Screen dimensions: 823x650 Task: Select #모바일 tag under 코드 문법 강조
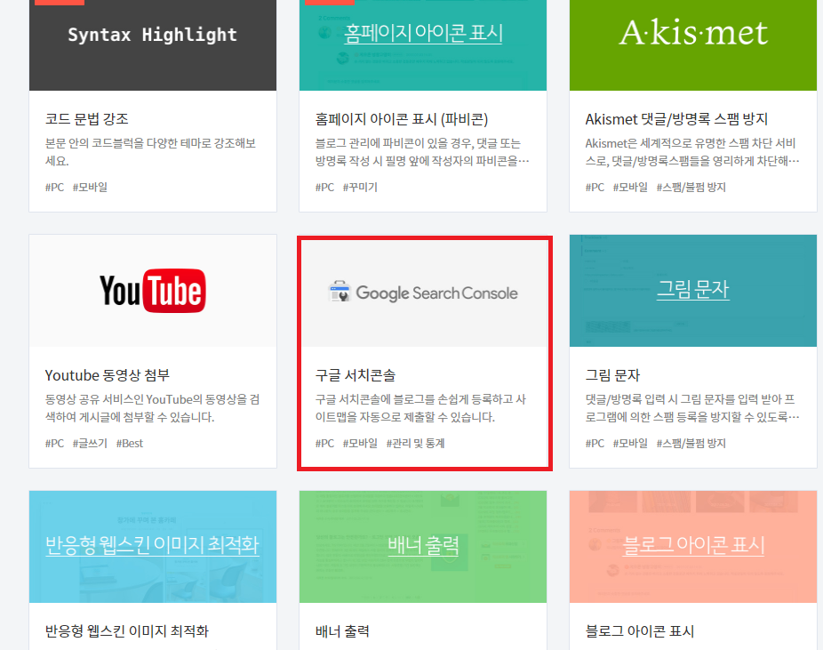click(90, 187)
